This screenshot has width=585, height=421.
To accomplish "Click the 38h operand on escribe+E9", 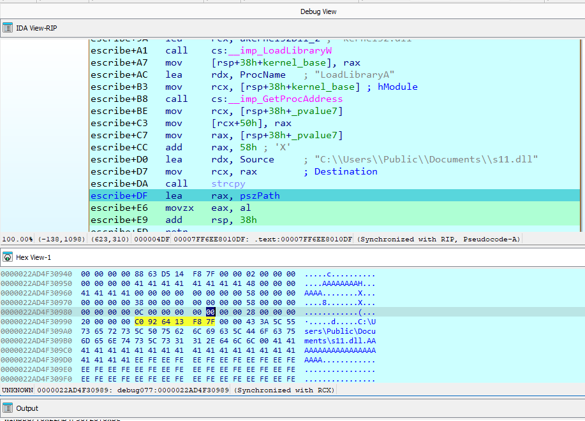I will pos(248,220).
